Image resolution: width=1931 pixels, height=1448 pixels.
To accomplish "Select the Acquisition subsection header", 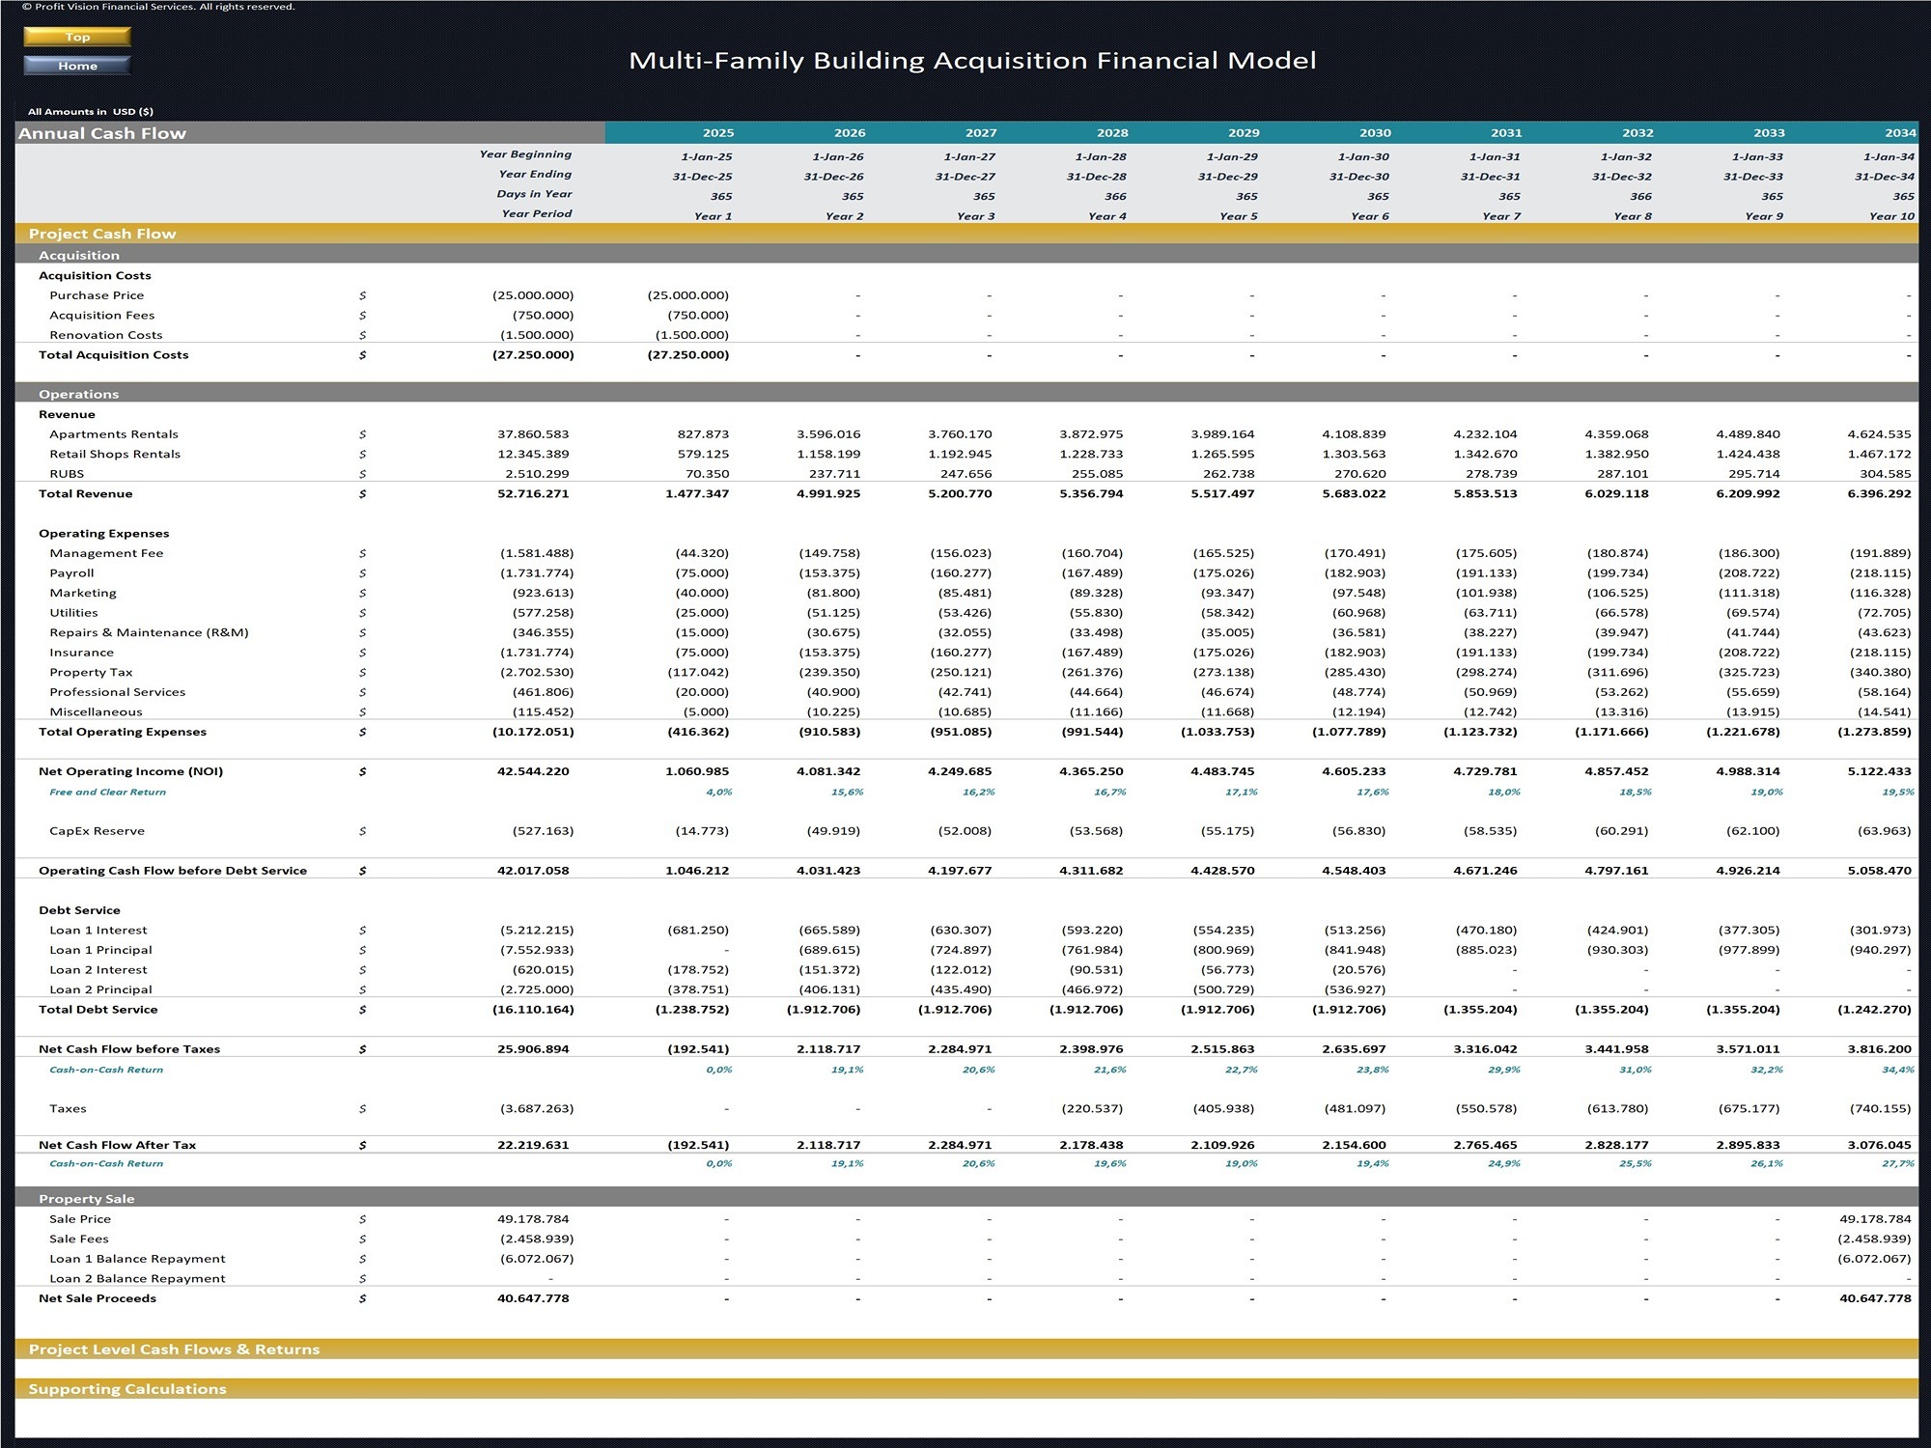I will [966, 255].
